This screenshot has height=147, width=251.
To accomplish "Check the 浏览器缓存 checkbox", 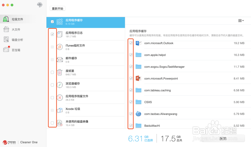I will click(52, 85).
